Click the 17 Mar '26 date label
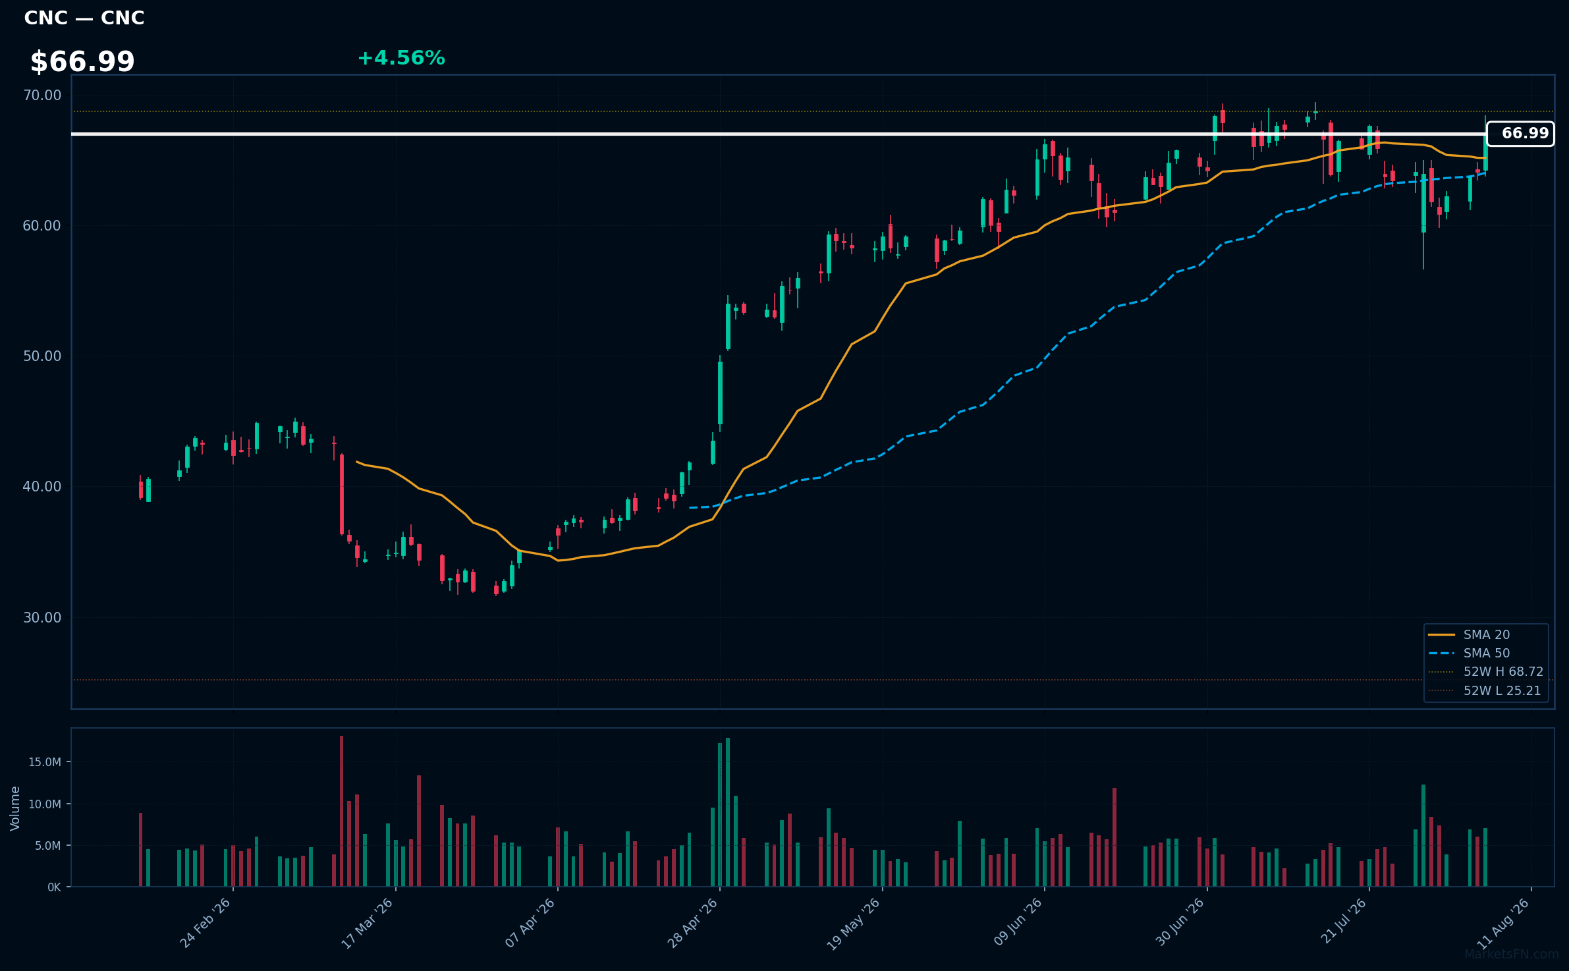The image size is (1569, 971). point(367,923)
